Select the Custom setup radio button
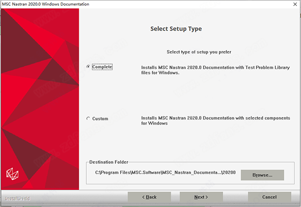 [88, 118]
